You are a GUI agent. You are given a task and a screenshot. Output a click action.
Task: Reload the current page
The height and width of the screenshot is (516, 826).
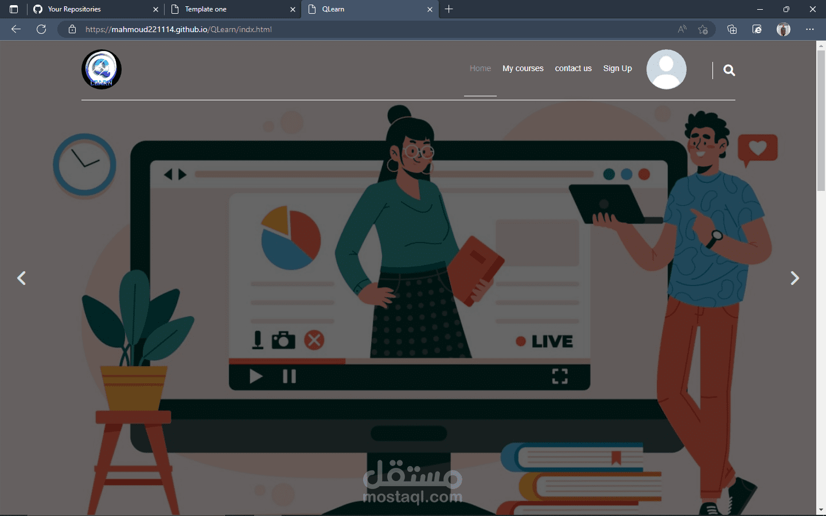(x=41, y=29)
